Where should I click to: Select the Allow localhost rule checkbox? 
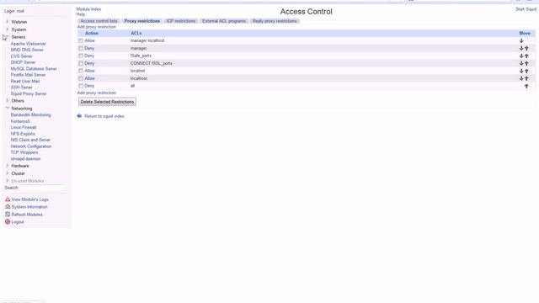click(81, 78)
